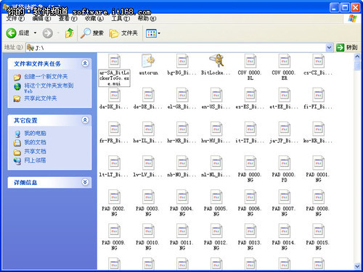Open the 收藏(A) menu
The image size is (363, 272).
94,19
